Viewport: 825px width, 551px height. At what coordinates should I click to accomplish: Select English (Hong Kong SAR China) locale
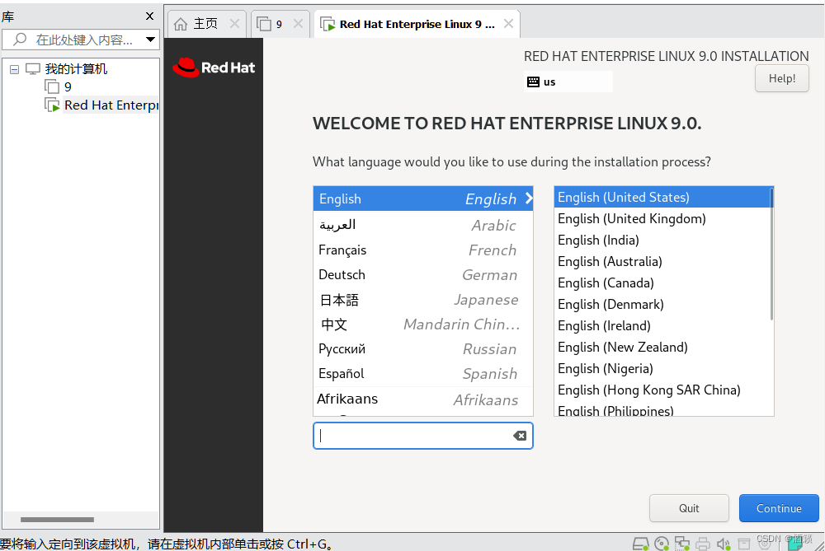pos(662,390)
